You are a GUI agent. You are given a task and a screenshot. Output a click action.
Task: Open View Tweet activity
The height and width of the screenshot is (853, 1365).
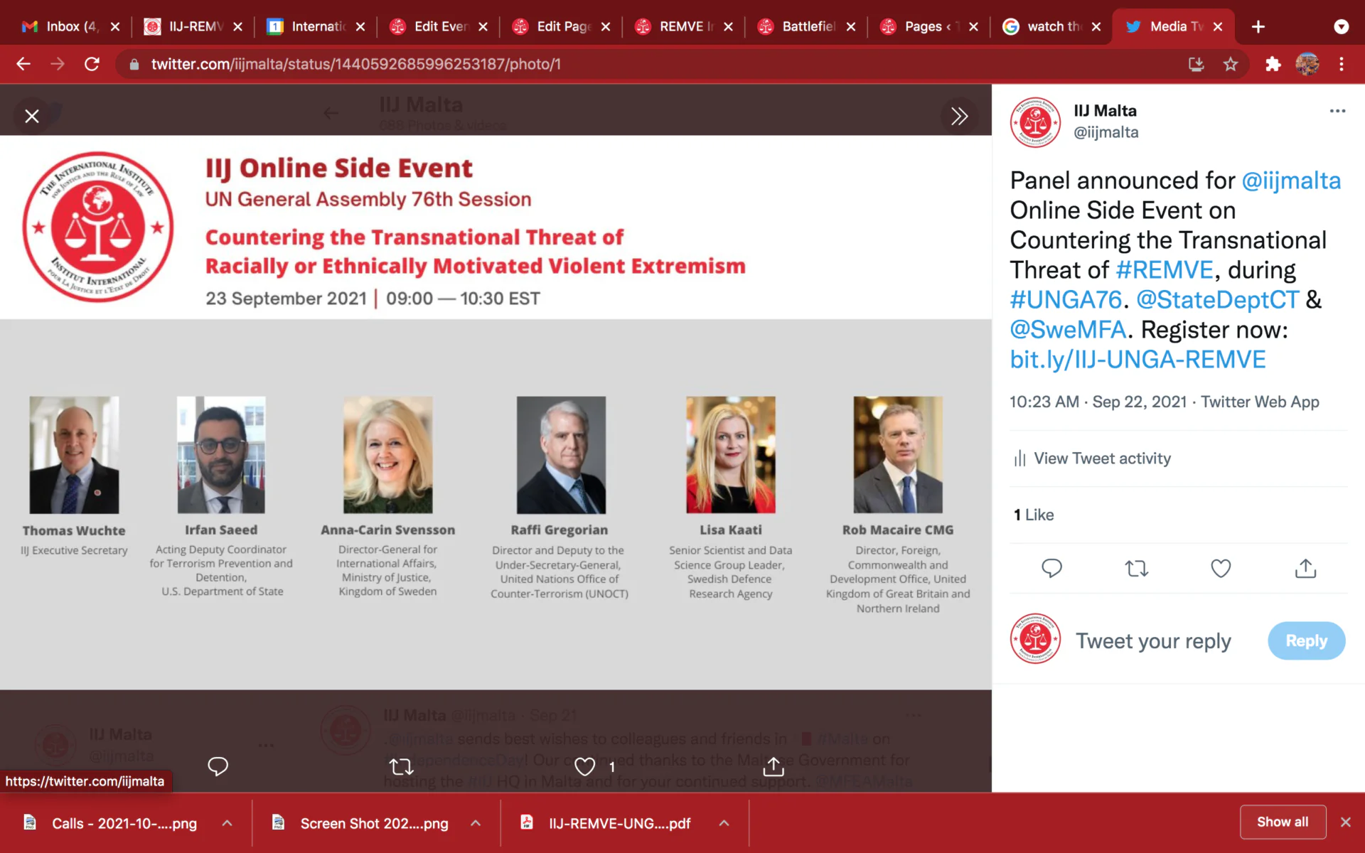[1092, 458]
